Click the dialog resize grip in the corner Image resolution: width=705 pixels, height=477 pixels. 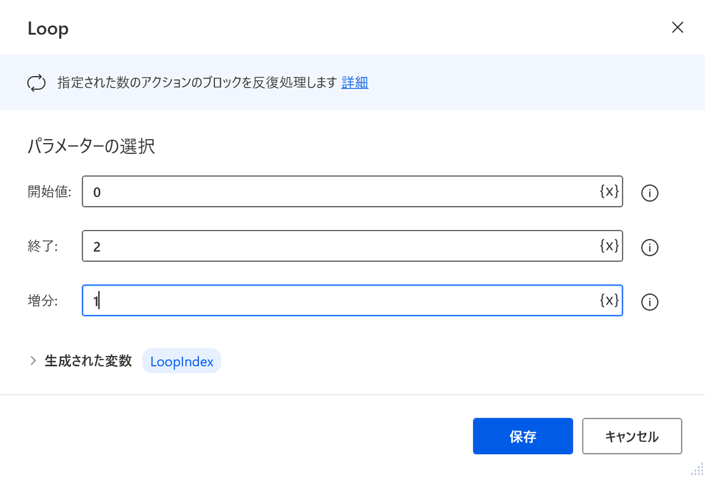coord(697,469)
